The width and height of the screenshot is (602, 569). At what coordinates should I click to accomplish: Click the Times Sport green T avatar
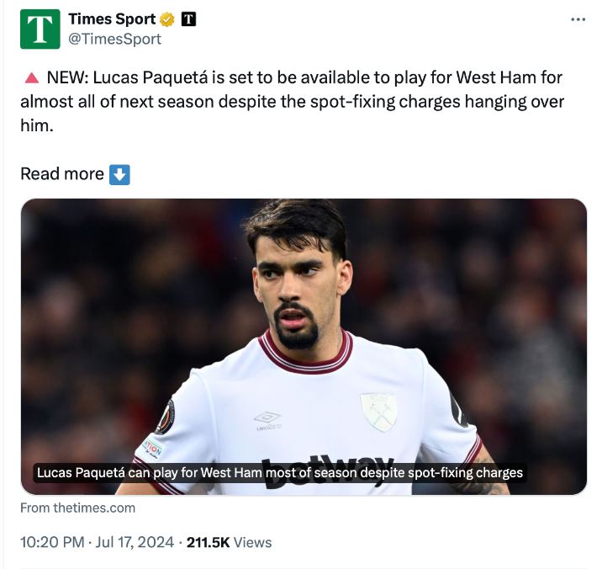[40, 29]
